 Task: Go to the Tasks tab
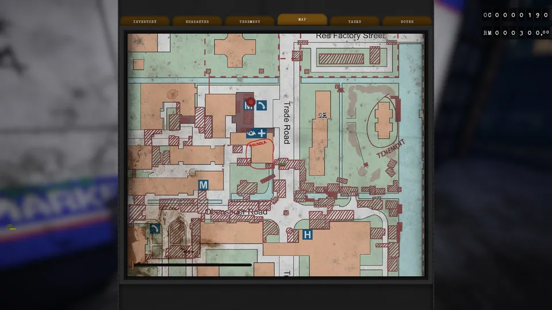(355, 21)
